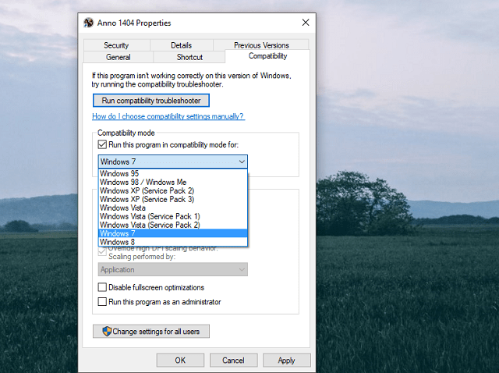Confirm with the OK button

point(180,361)
